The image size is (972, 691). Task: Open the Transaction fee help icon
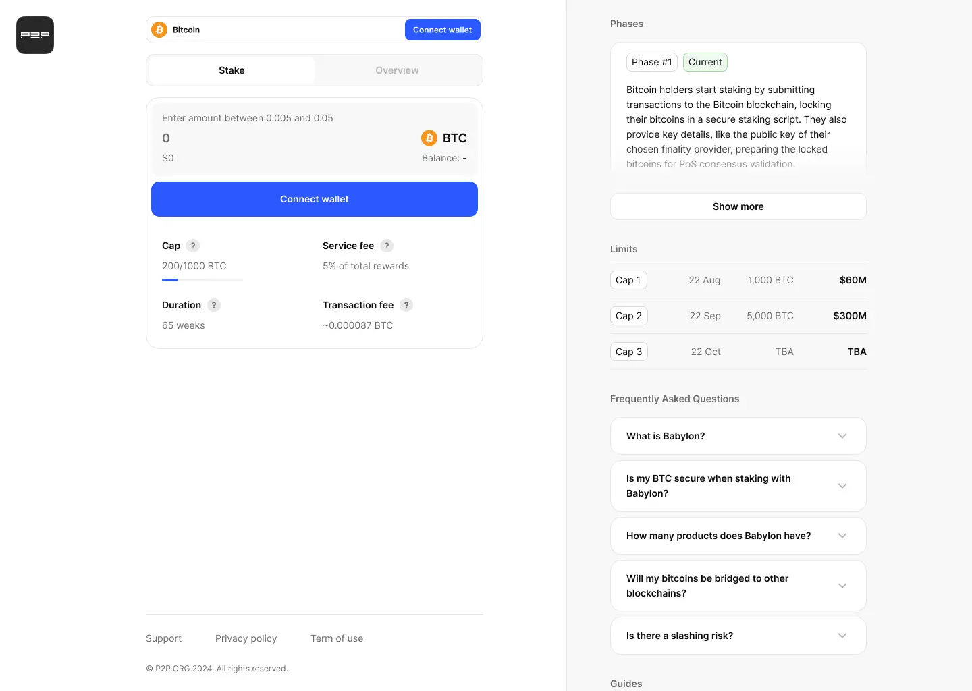[x=406, y=305]
